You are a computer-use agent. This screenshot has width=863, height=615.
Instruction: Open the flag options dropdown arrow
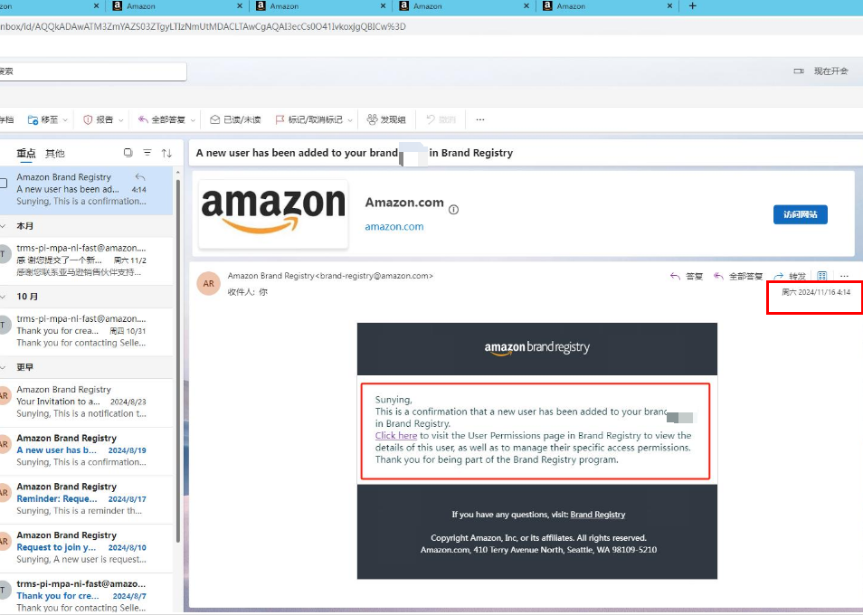coord(350,120)
